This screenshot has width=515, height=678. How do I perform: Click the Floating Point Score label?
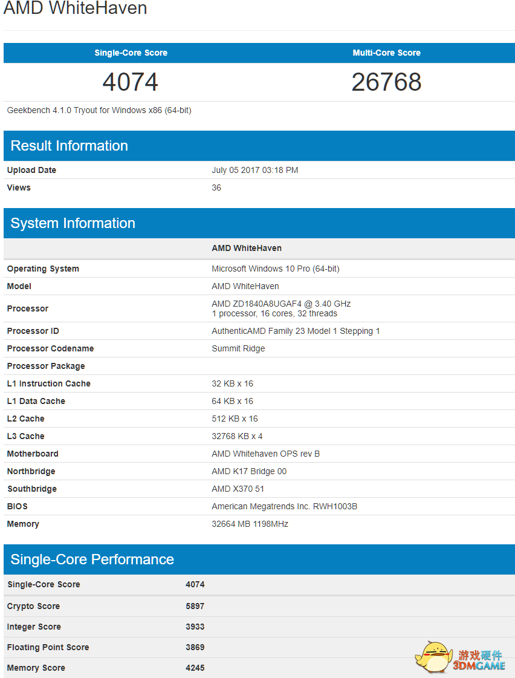click(x=48, y=647)
